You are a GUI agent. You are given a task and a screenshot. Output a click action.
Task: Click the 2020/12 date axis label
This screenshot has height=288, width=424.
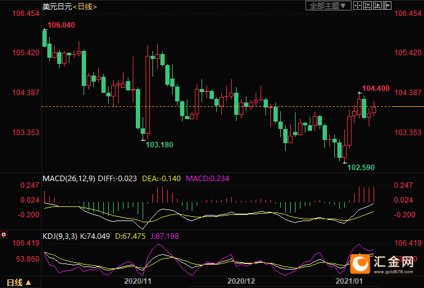coord(241,281)
